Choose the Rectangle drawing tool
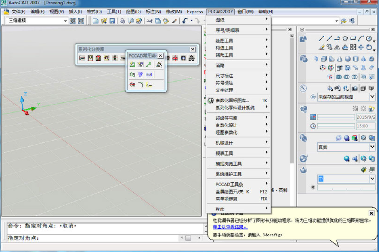Screen dimensions: 379x252 click(353, 39)
